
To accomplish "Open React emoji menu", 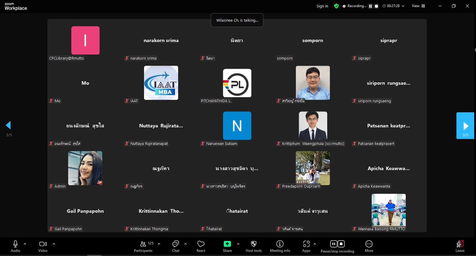I will pos(201,246).
